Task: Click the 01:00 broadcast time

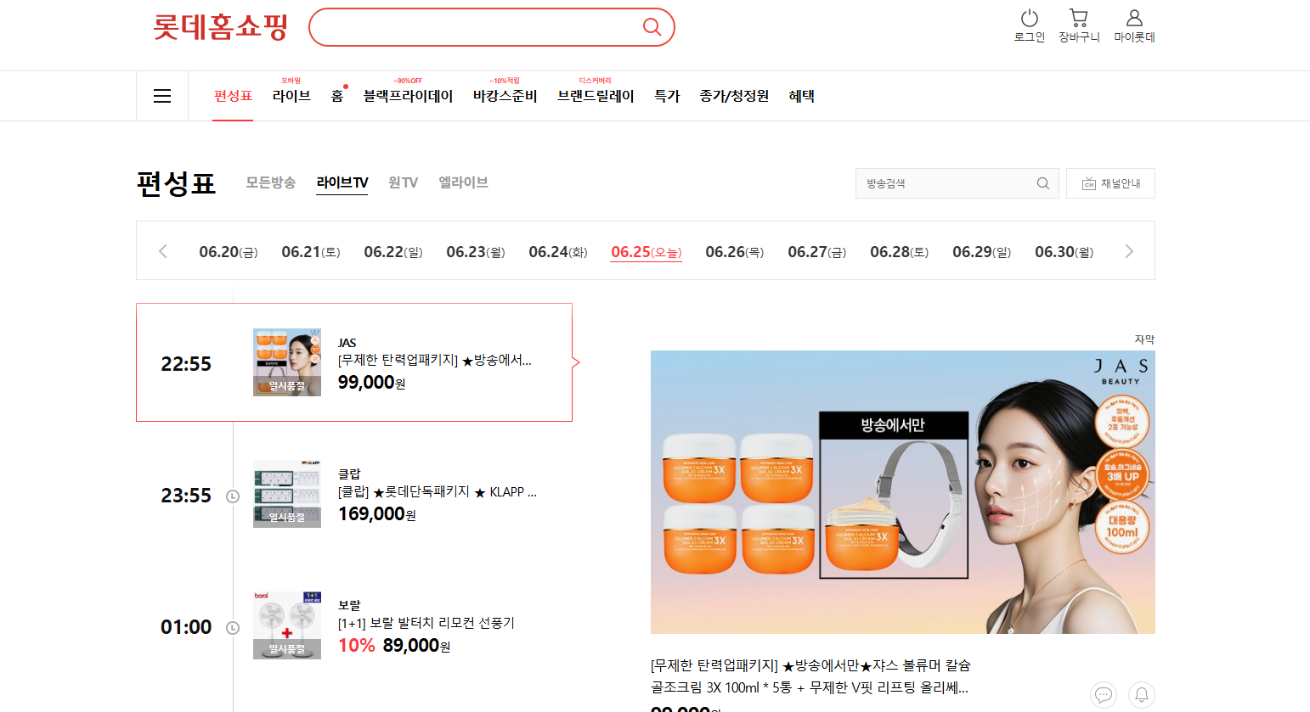Action: (x=186, y=627)
